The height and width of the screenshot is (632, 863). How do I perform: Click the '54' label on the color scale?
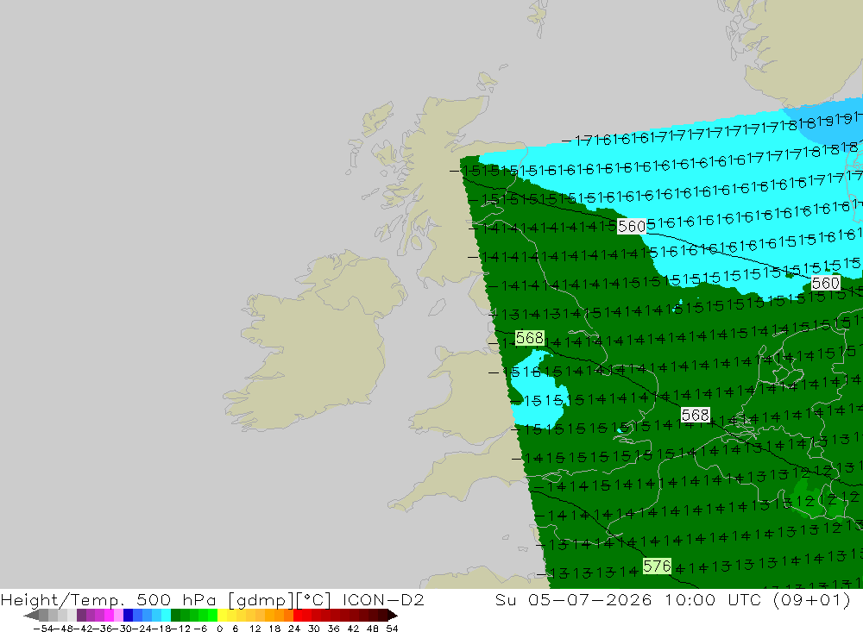pos(392,629)
